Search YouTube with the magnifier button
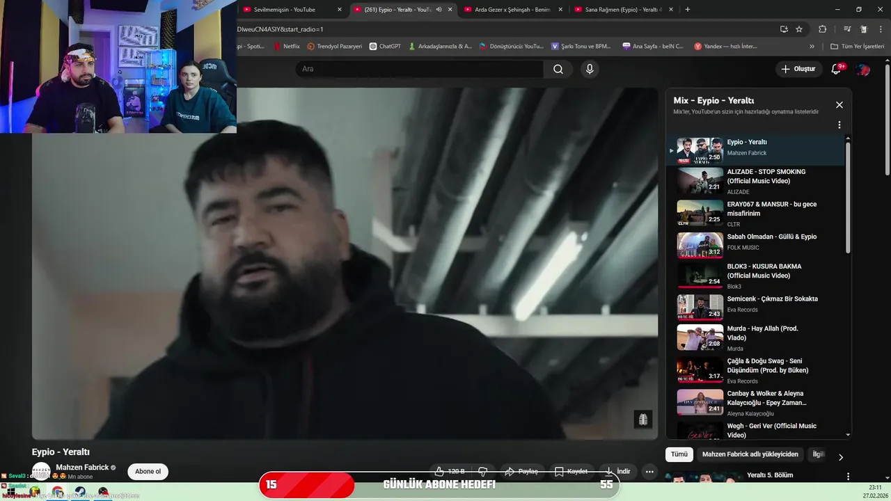Viewport: 891px width, 501px height. [x=558, y=69]
